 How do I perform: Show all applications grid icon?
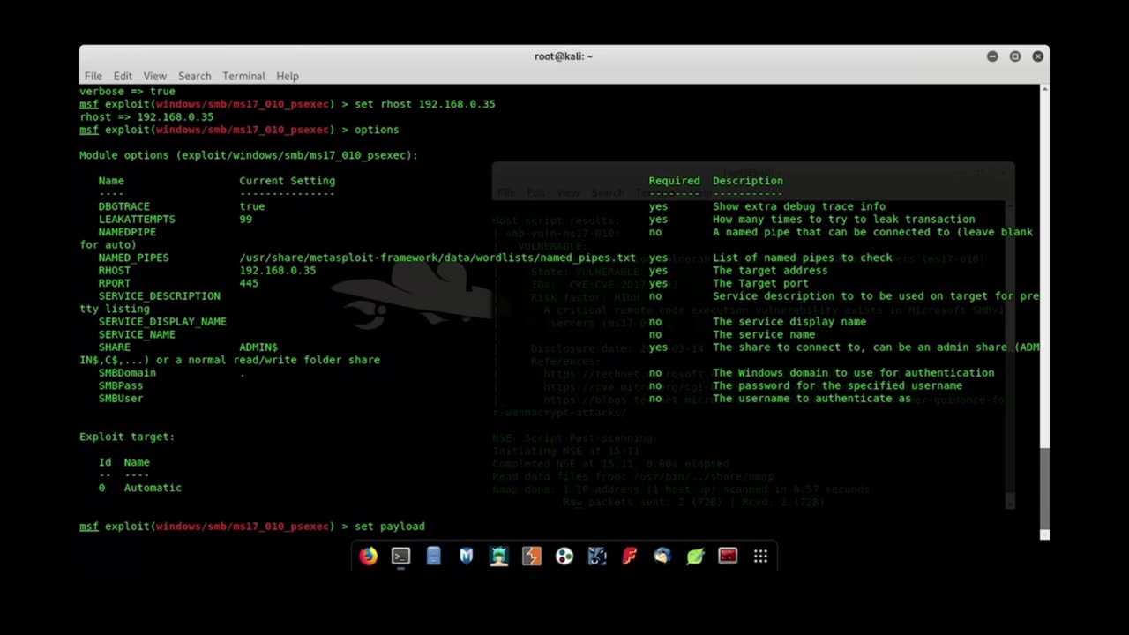pos(760,556)
